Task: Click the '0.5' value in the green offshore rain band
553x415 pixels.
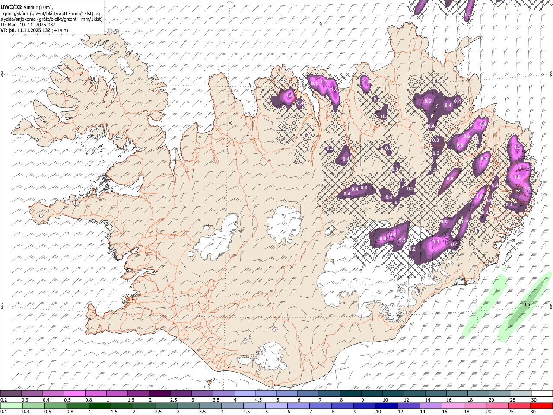Action: click(x=527, y=305)
